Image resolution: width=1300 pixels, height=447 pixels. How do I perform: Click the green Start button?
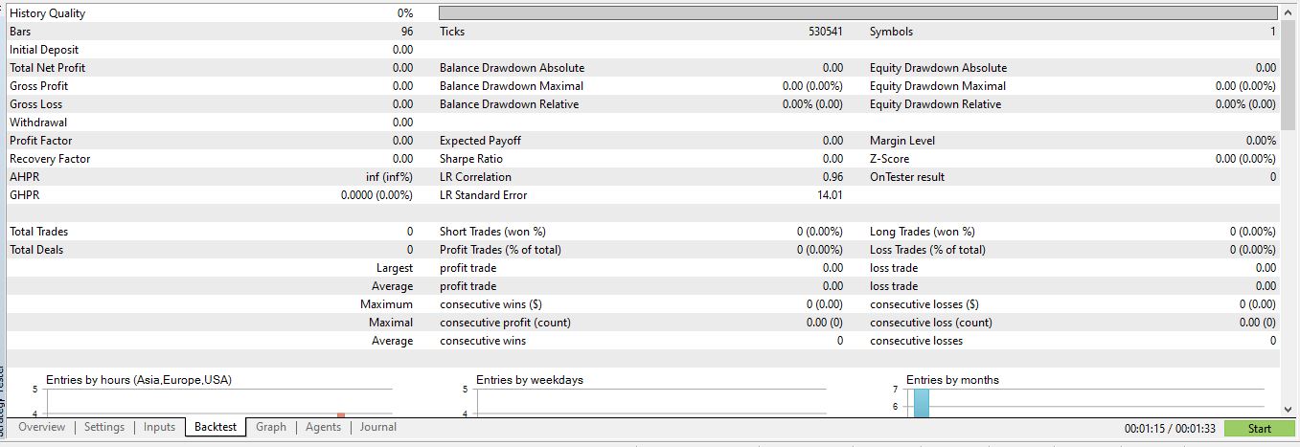[1259, 429]
